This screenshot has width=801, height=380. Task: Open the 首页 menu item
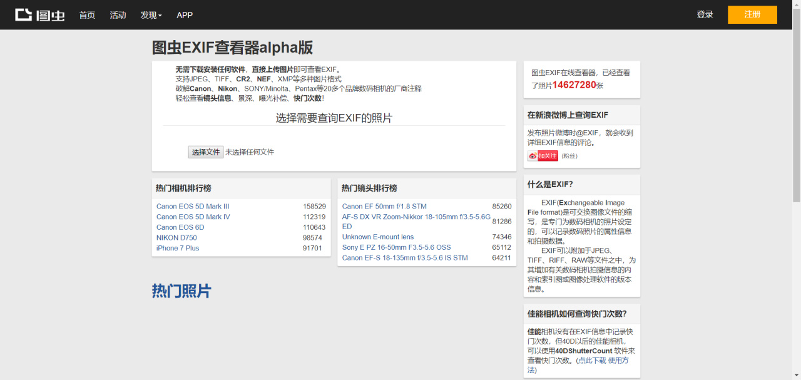point(87,15)
